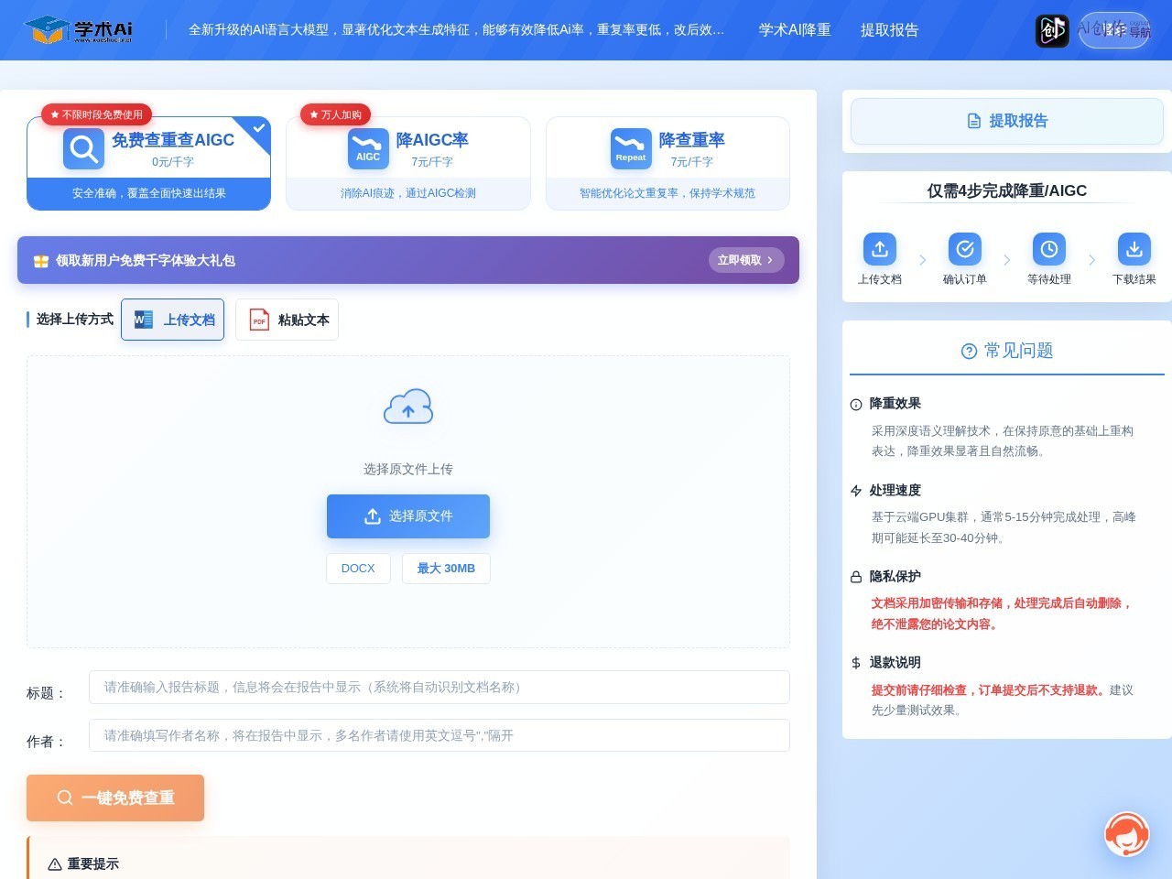Click the 处理速度 FAQ heading
This screenshot has height=879, width=1172.
click(895, 490)
